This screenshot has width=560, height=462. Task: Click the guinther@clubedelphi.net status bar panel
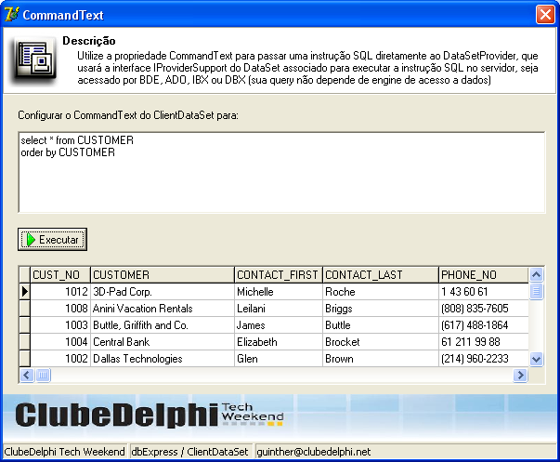(325, 452)
